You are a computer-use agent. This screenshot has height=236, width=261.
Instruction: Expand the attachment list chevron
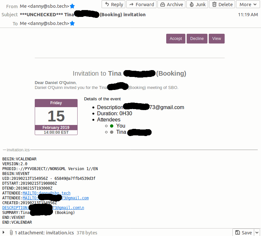point(4,232)
